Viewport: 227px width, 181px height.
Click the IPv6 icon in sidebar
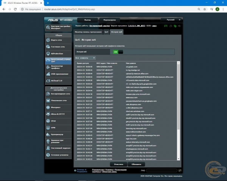point(48,121)
